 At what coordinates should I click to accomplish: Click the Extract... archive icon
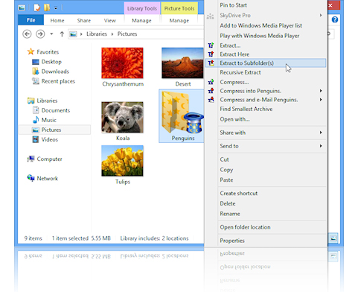(x=211, y=45)
